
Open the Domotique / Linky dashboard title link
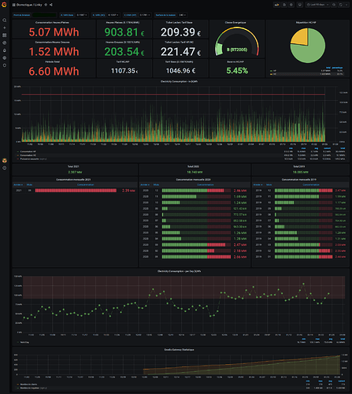tap(29, 5)
